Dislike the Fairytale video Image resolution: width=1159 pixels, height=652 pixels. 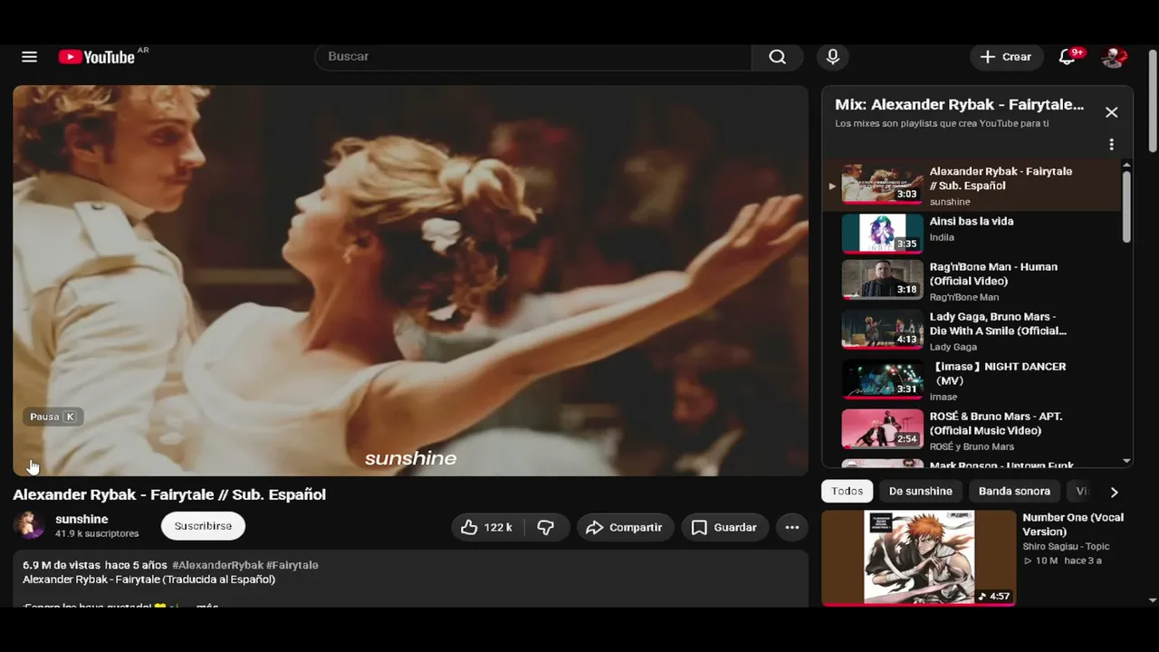(546, 527)
